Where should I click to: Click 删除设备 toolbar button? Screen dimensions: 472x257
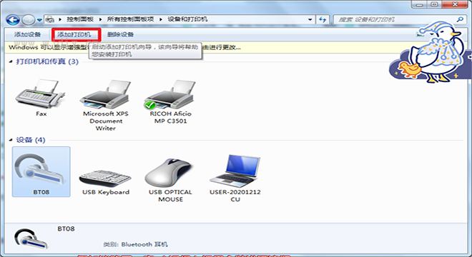pyautogui.click(x=120, y=34)
